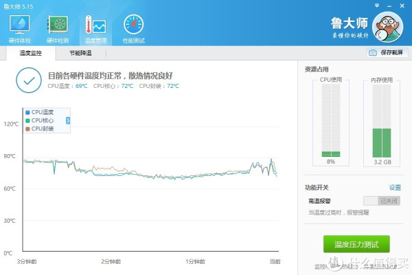Open the 性能测试 performance test icon

tap(133, 27)
